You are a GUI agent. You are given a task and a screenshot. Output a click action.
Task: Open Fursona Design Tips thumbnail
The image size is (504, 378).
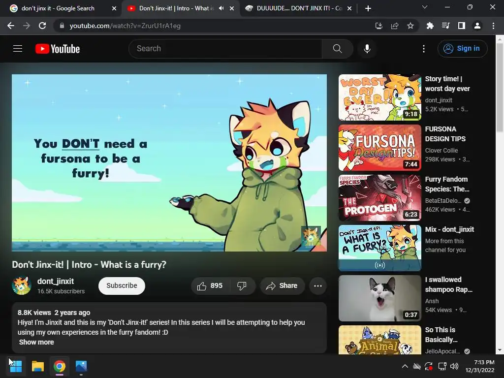(380, 148)
